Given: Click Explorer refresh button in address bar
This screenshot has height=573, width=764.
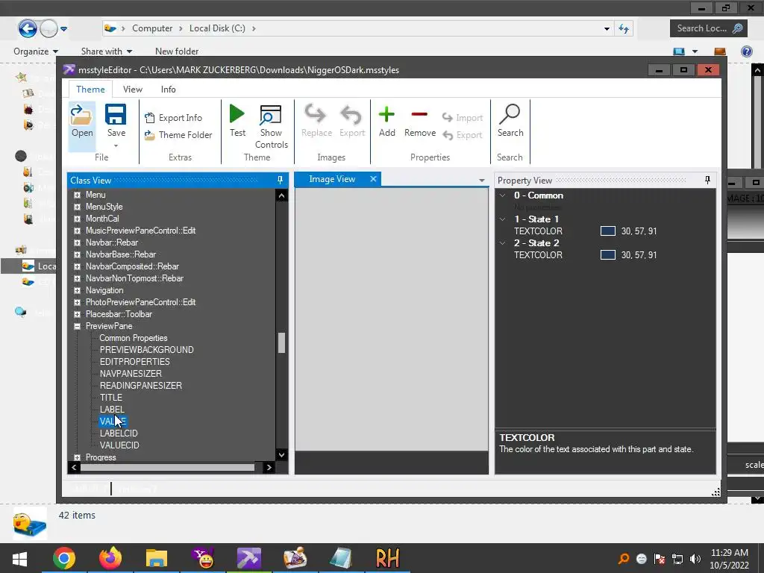Looking at the screenshot, I should [624, 28].
